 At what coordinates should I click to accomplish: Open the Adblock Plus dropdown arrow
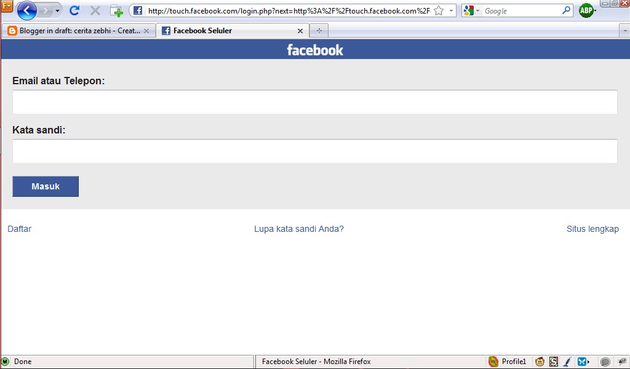pyautogui.click(x=596, y=11)
